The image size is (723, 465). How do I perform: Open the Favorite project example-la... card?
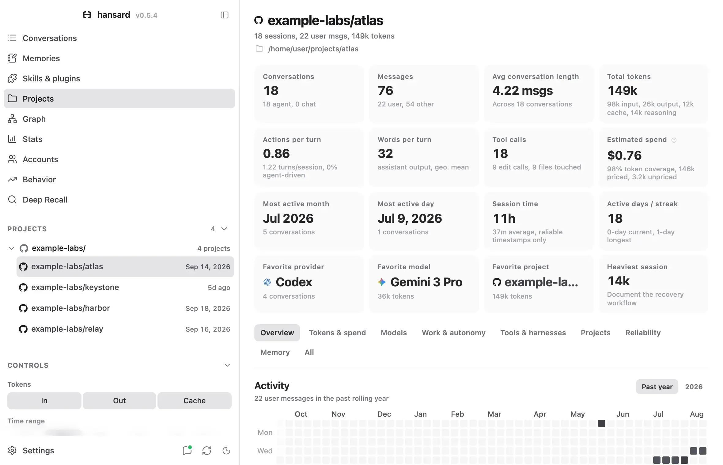click(x=539, y=284)
